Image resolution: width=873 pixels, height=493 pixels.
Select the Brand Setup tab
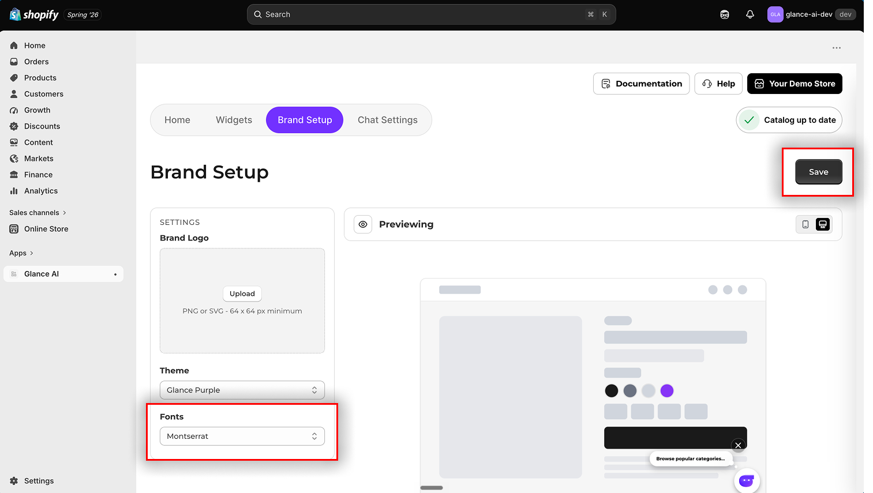coord(305,120)
